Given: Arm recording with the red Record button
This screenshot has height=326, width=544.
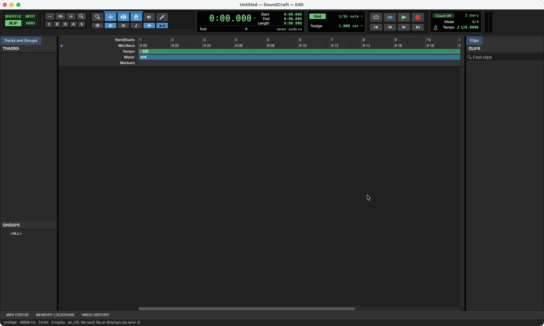Looking at the screenshot, I should pyautogui.click(x=418, y=18).
